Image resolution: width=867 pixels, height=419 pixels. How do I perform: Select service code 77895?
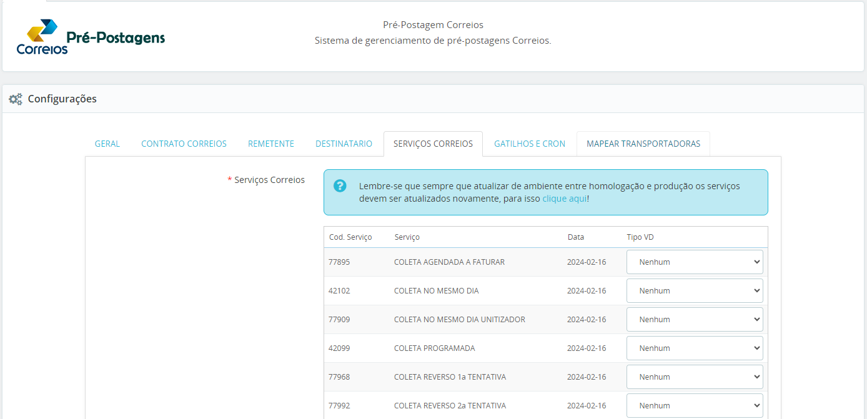[x=339, y=262]
